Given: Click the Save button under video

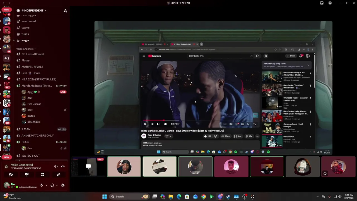Looking at the screenshot, I should coord(238,136).
